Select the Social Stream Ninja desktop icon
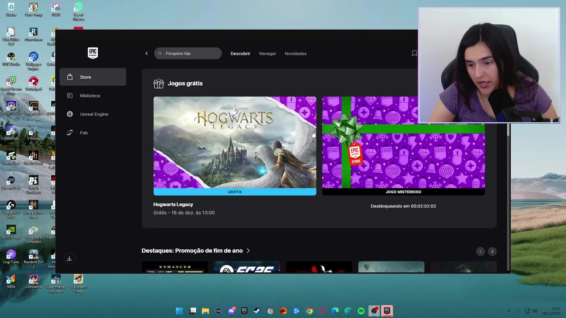The image size is (566, 318). tap(11, 86)
